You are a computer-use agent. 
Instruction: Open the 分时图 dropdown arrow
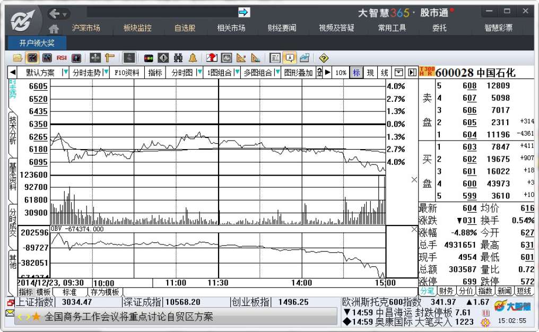199,72
